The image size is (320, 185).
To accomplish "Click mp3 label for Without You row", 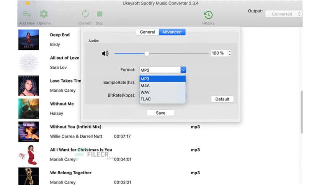I will point(195,127).
